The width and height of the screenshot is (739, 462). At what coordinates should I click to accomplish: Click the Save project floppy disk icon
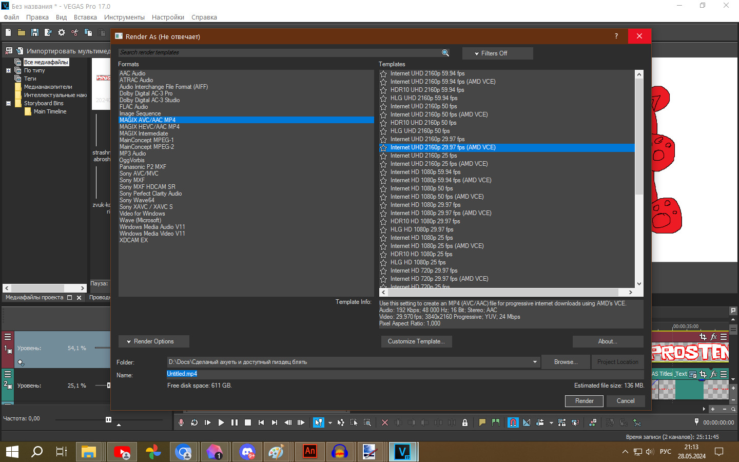[x=35, y=32]
